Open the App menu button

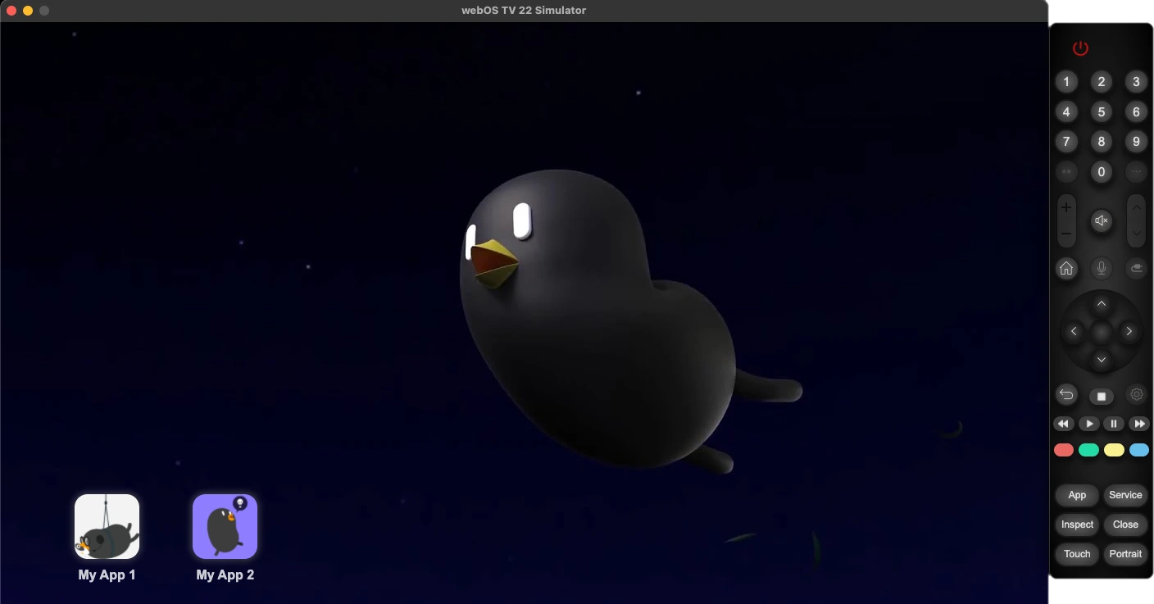(x=1077, y=495)
